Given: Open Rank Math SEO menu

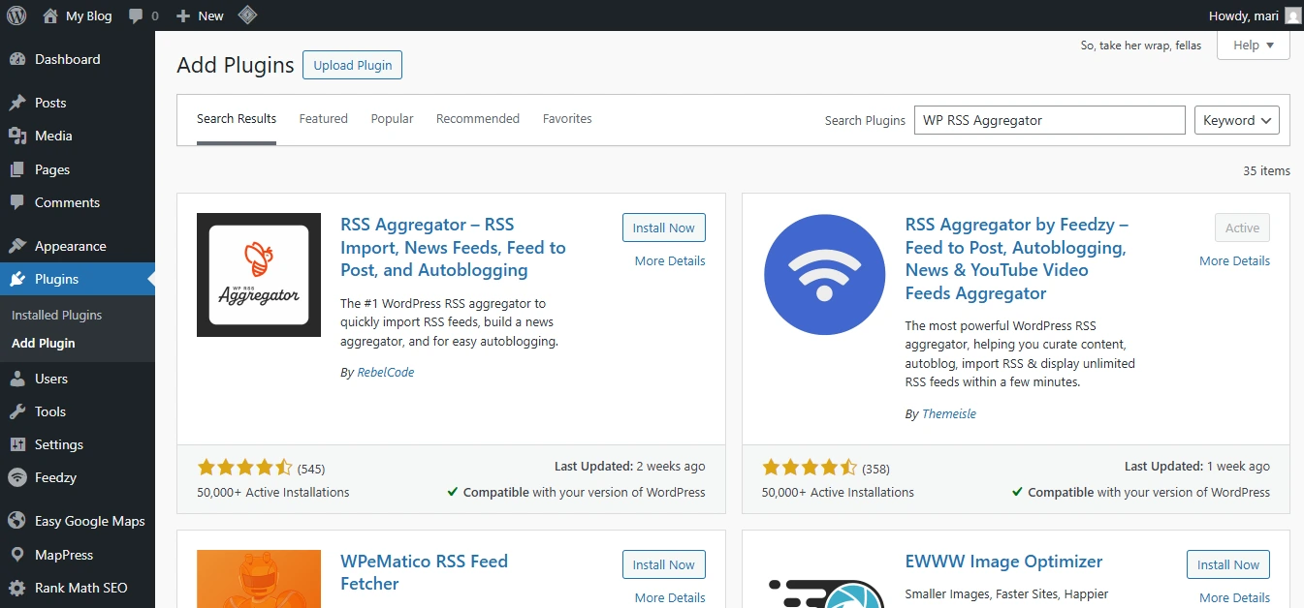Looking at the screenshot, I should tap(78, 588).
